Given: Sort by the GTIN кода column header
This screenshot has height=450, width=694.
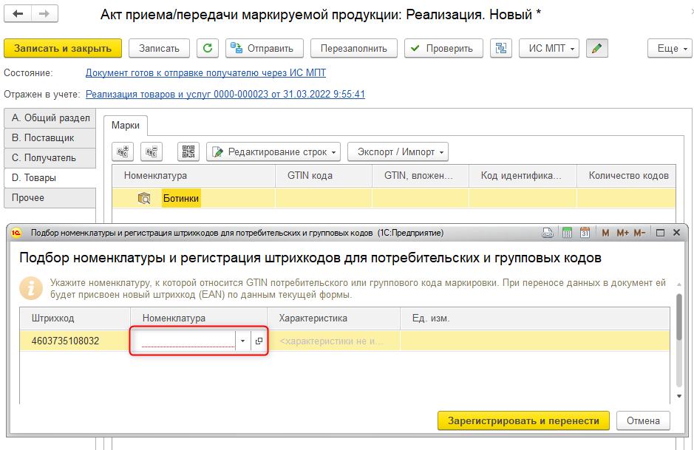Looking at the screenshot, I should (324, 176).
